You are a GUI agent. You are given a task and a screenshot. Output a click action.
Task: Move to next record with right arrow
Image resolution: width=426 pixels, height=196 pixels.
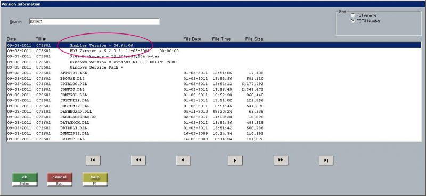(235, 160)
